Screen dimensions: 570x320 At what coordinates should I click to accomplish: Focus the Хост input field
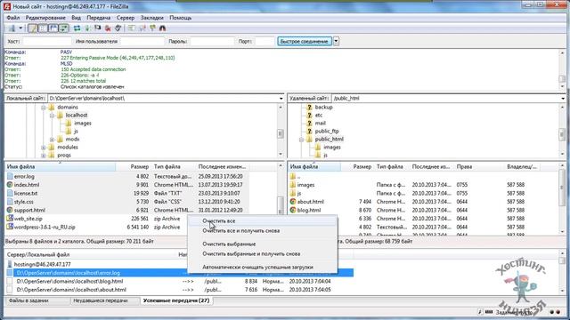tap(47, 42)
